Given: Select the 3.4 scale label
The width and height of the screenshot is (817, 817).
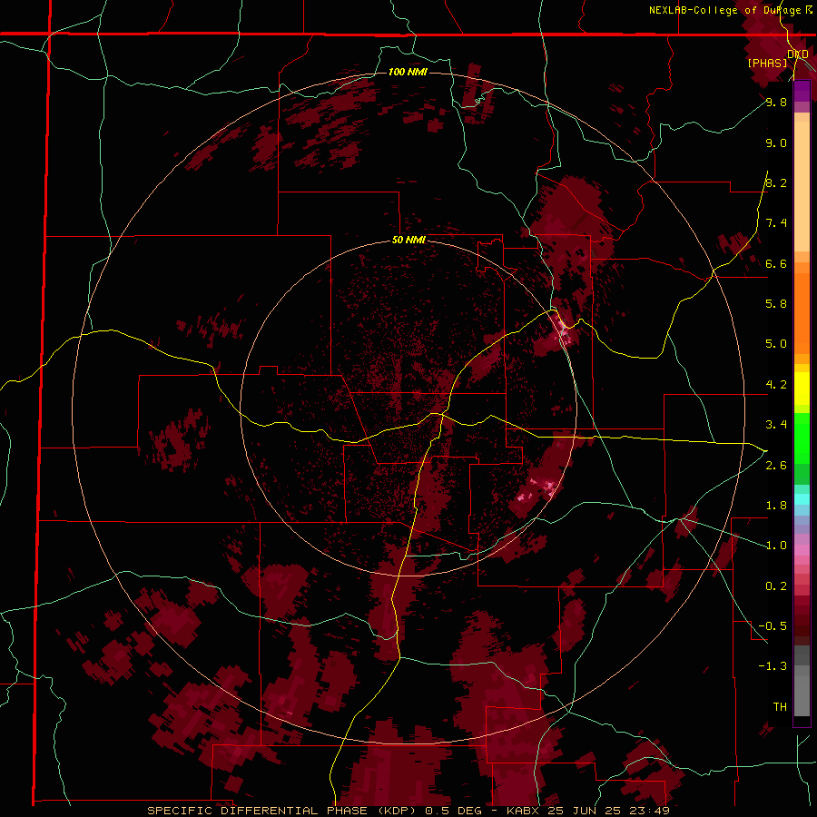Looking at the screenshot, I should point(776,425).
